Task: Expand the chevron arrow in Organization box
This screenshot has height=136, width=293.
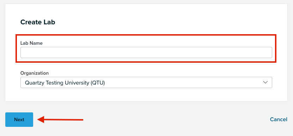Action: 265,82
